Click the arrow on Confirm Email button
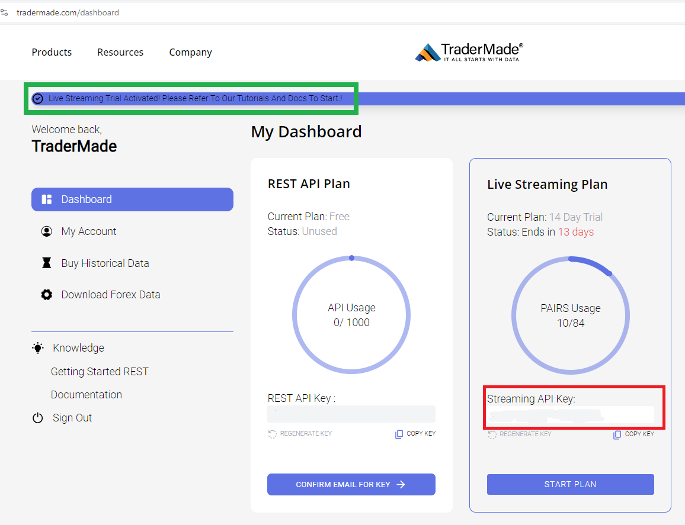The image size is (685, 525). coord(401,484)
